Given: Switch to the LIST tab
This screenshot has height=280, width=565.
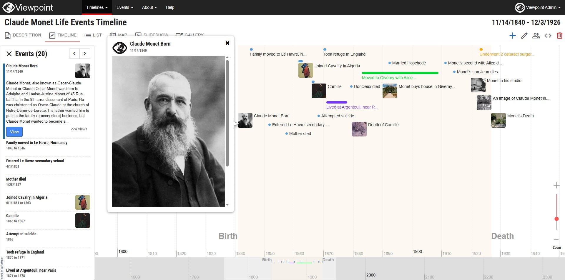Looking at the screenshot, I should [93, 35].
